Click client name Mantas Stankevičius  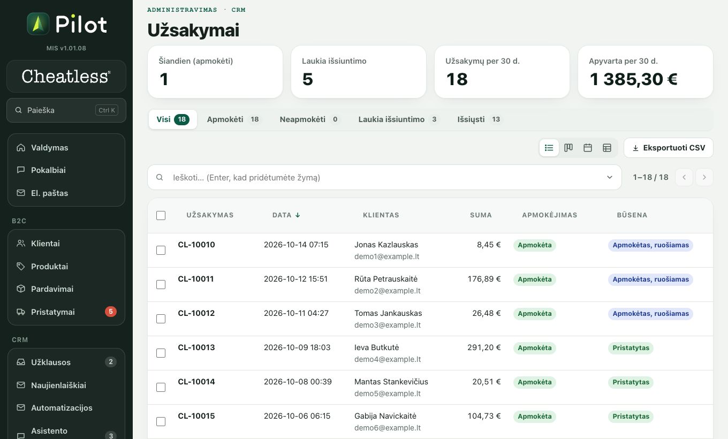pyautogui.click(x=391, y=382)
